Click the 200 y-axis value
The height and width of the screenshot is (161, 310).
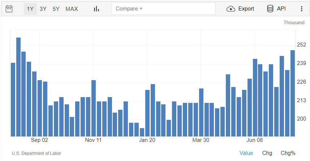301,119
